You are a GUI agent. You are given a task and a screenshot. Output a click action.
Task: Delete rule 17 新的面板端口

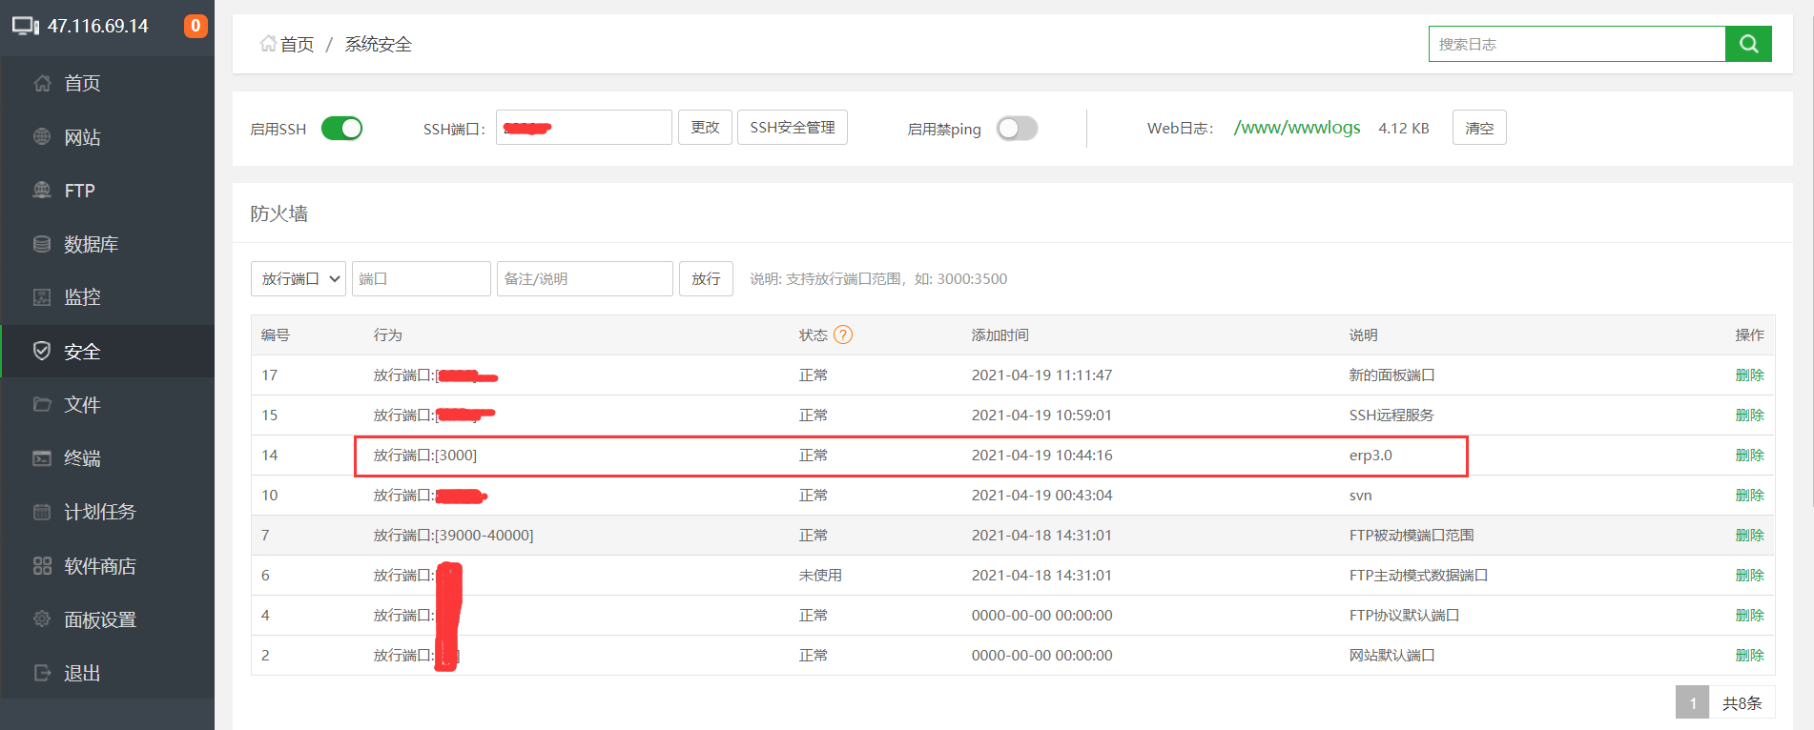tap(1749, 375)
